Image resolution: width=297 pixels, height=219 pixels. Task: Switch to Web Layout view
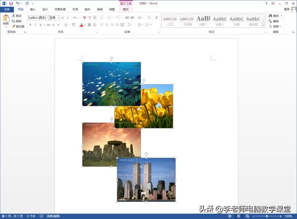247,216
